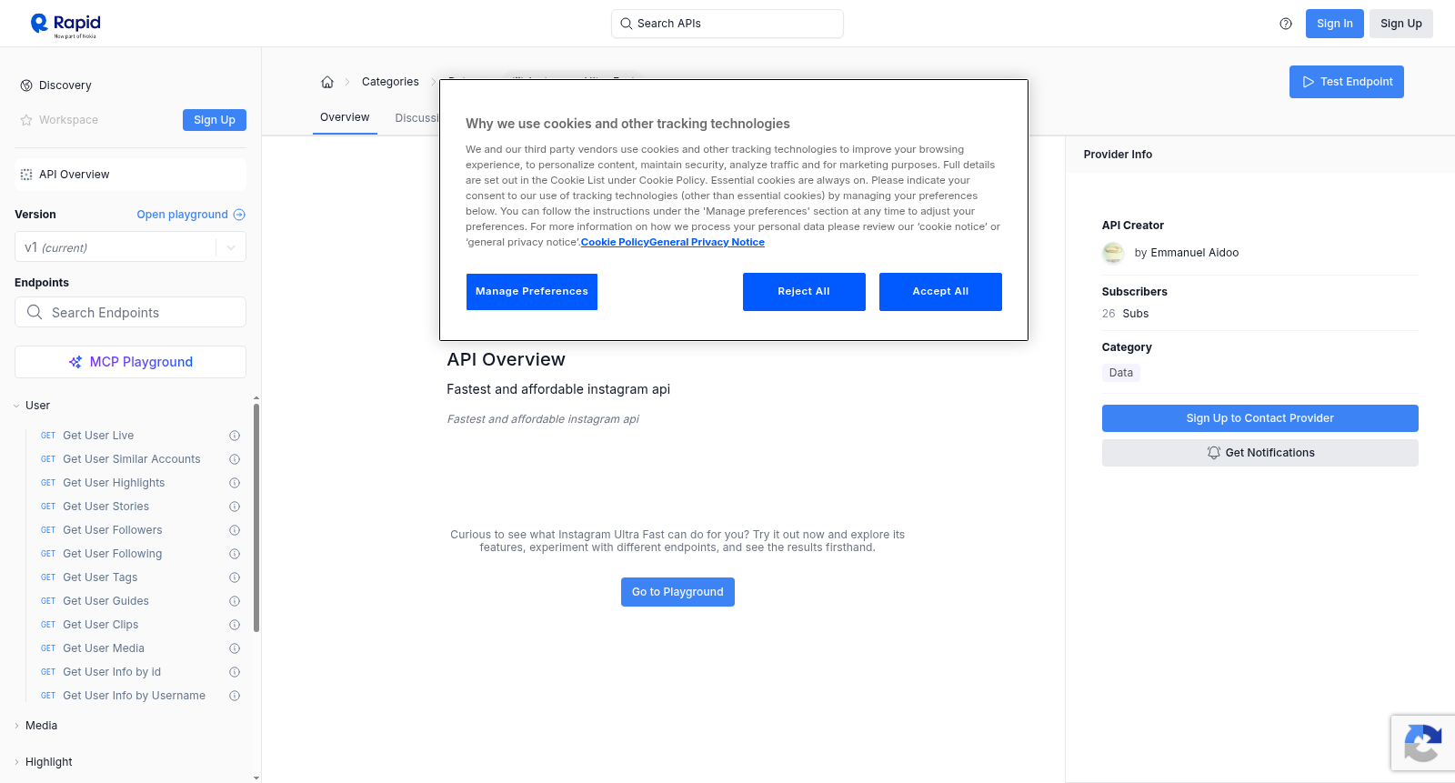The height and width of the screenshot is (783, 1455).
Task: Click the Workspace sidebar item
Action: point(68,120)
